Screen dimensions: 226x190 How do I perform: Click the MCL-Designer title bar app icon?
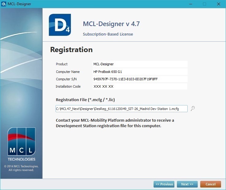[x=4, y=4]
